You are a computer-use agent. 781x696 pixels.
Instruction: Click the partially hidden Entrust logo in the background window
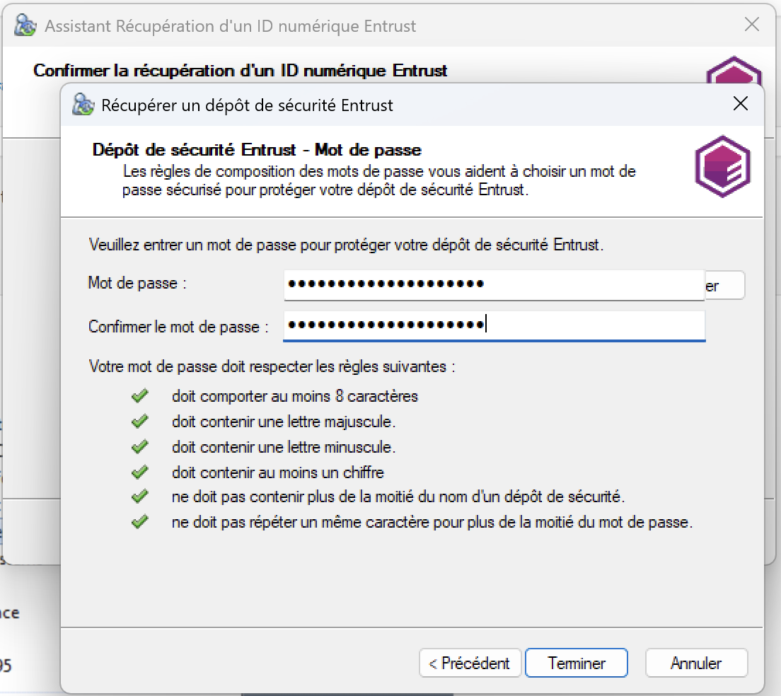(x=734, y=71)
